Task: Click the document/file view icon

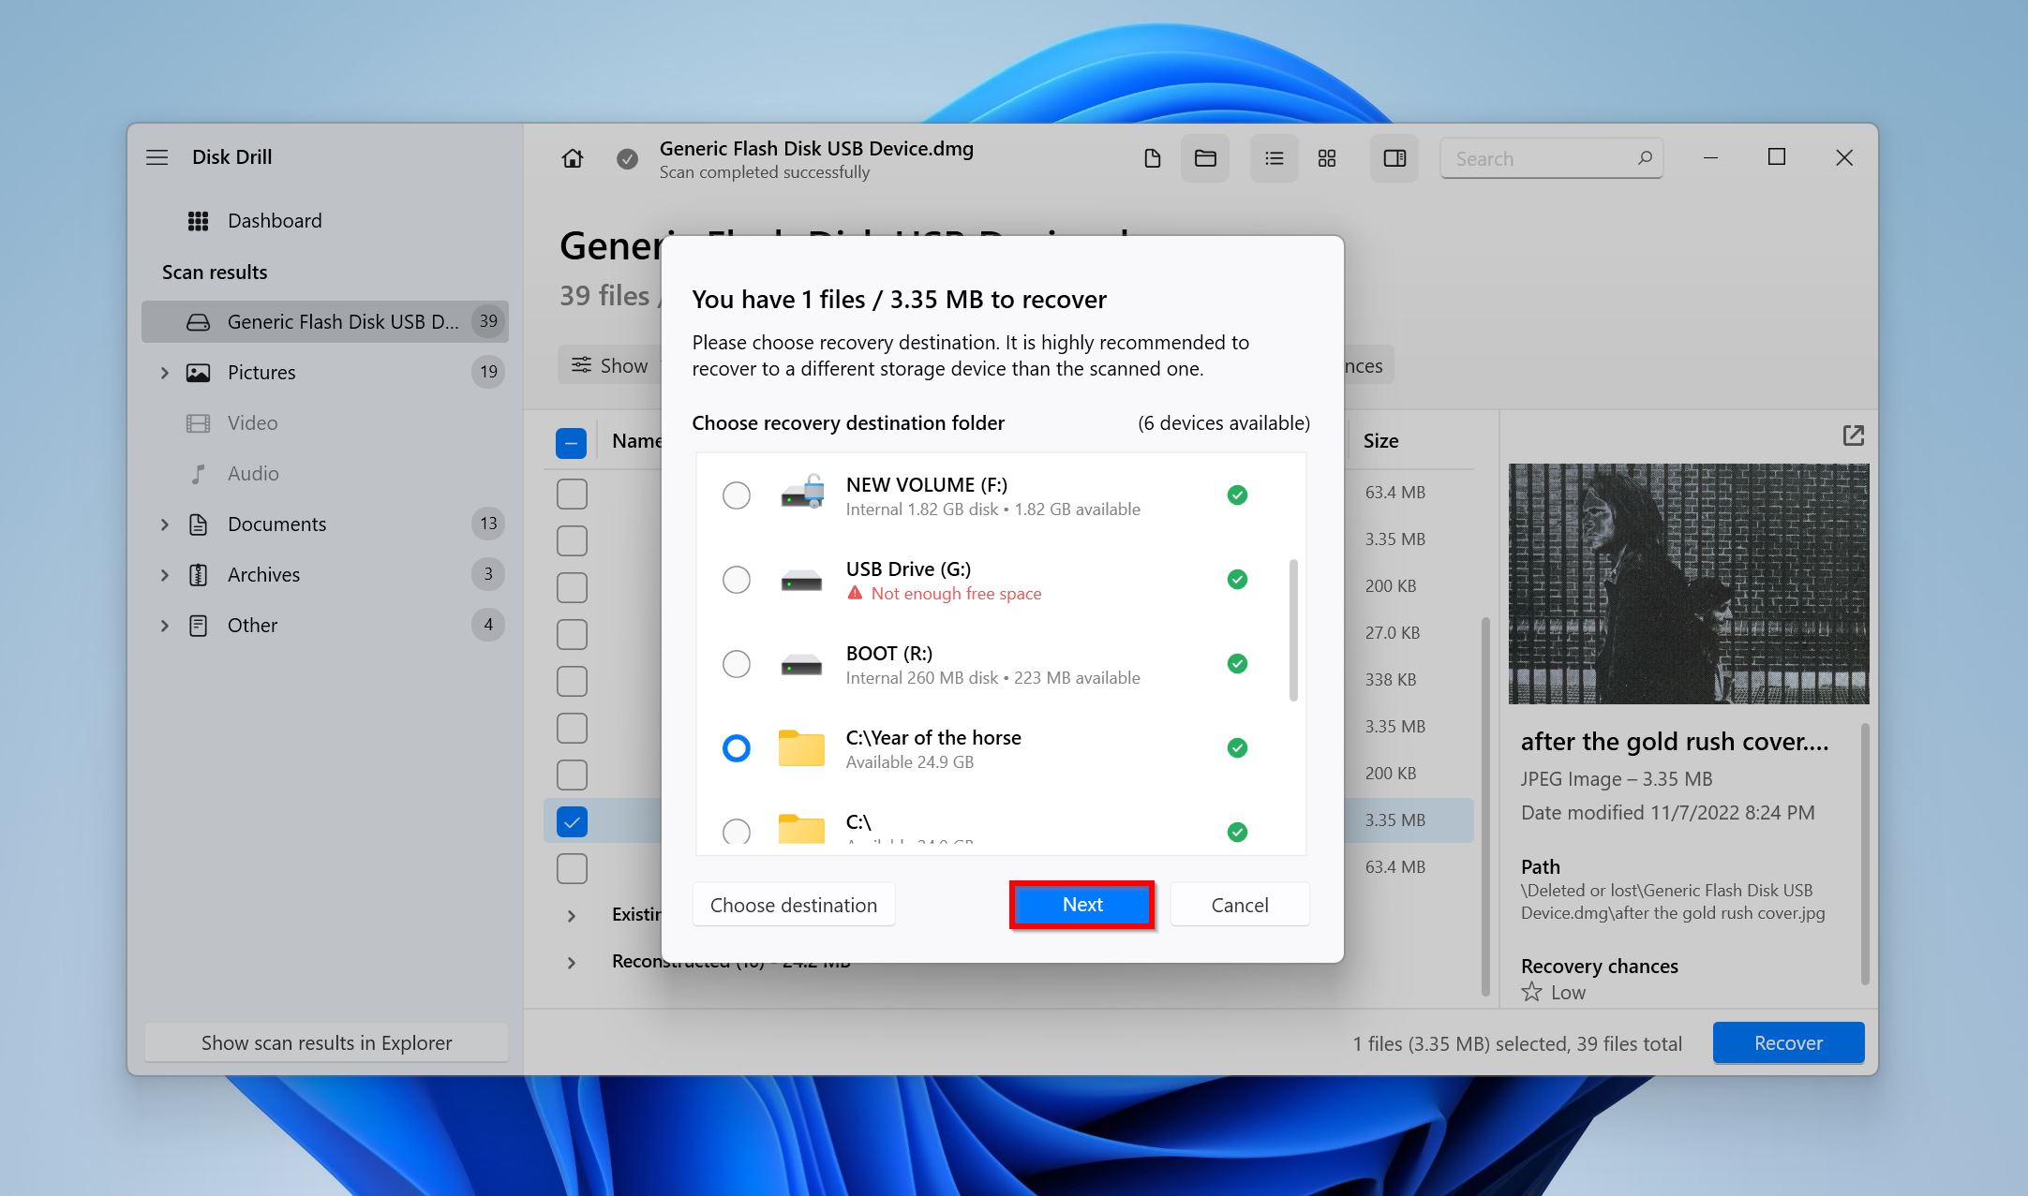Action: click(1152, 158)
